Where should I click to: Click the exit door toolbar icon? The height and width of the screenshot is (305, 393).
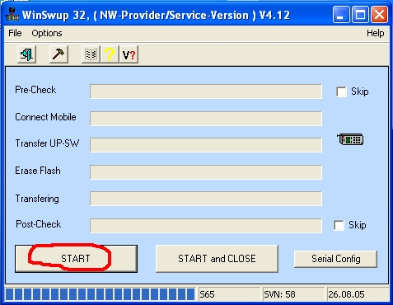click(26, 54)
